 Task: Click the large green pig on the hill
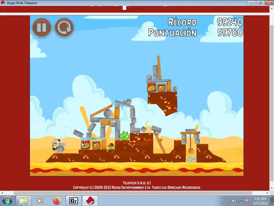pyautogui.click(x=125, y=136)
